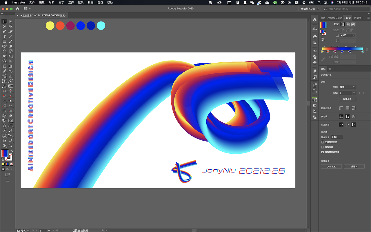Click the 首选项 quick action button
Screen dimensions: 371x232
click(354, 166)
